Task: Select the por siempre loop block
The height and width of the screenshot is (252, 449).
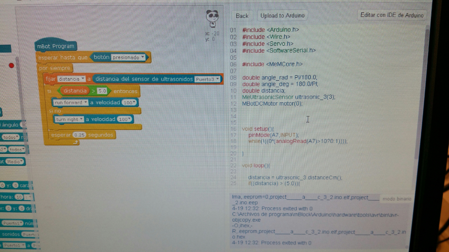Action: point(54,68)
